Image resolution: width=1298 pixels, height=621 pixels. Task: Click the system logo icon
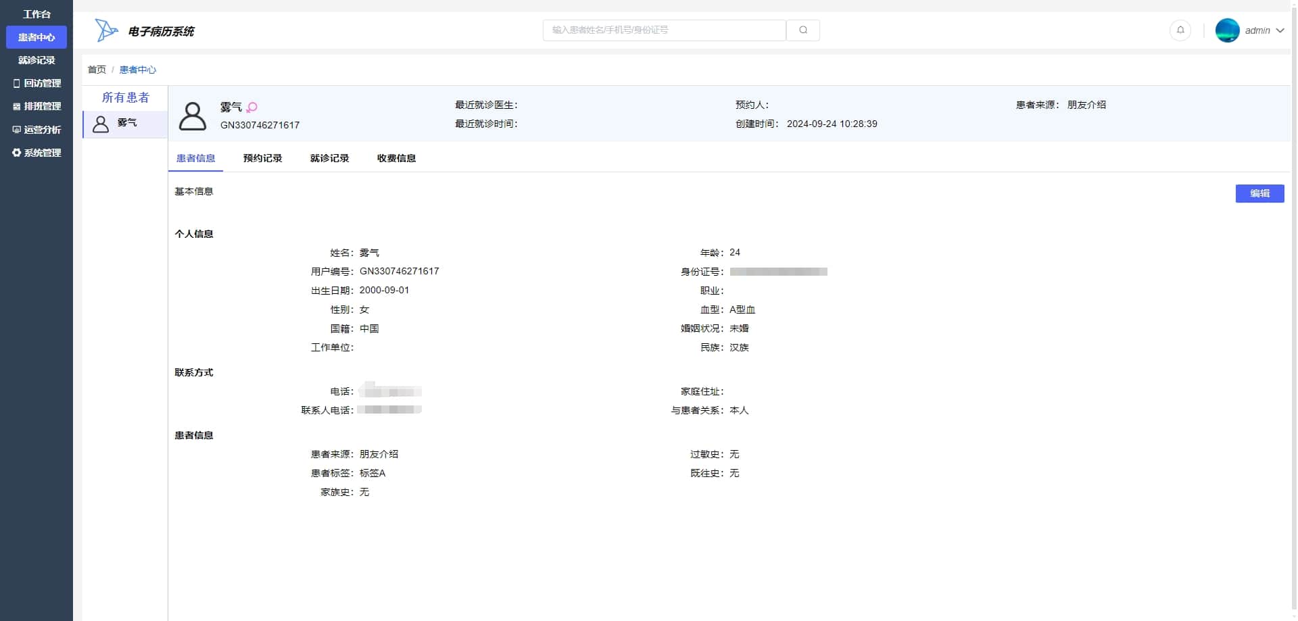(x=106, y=30)
